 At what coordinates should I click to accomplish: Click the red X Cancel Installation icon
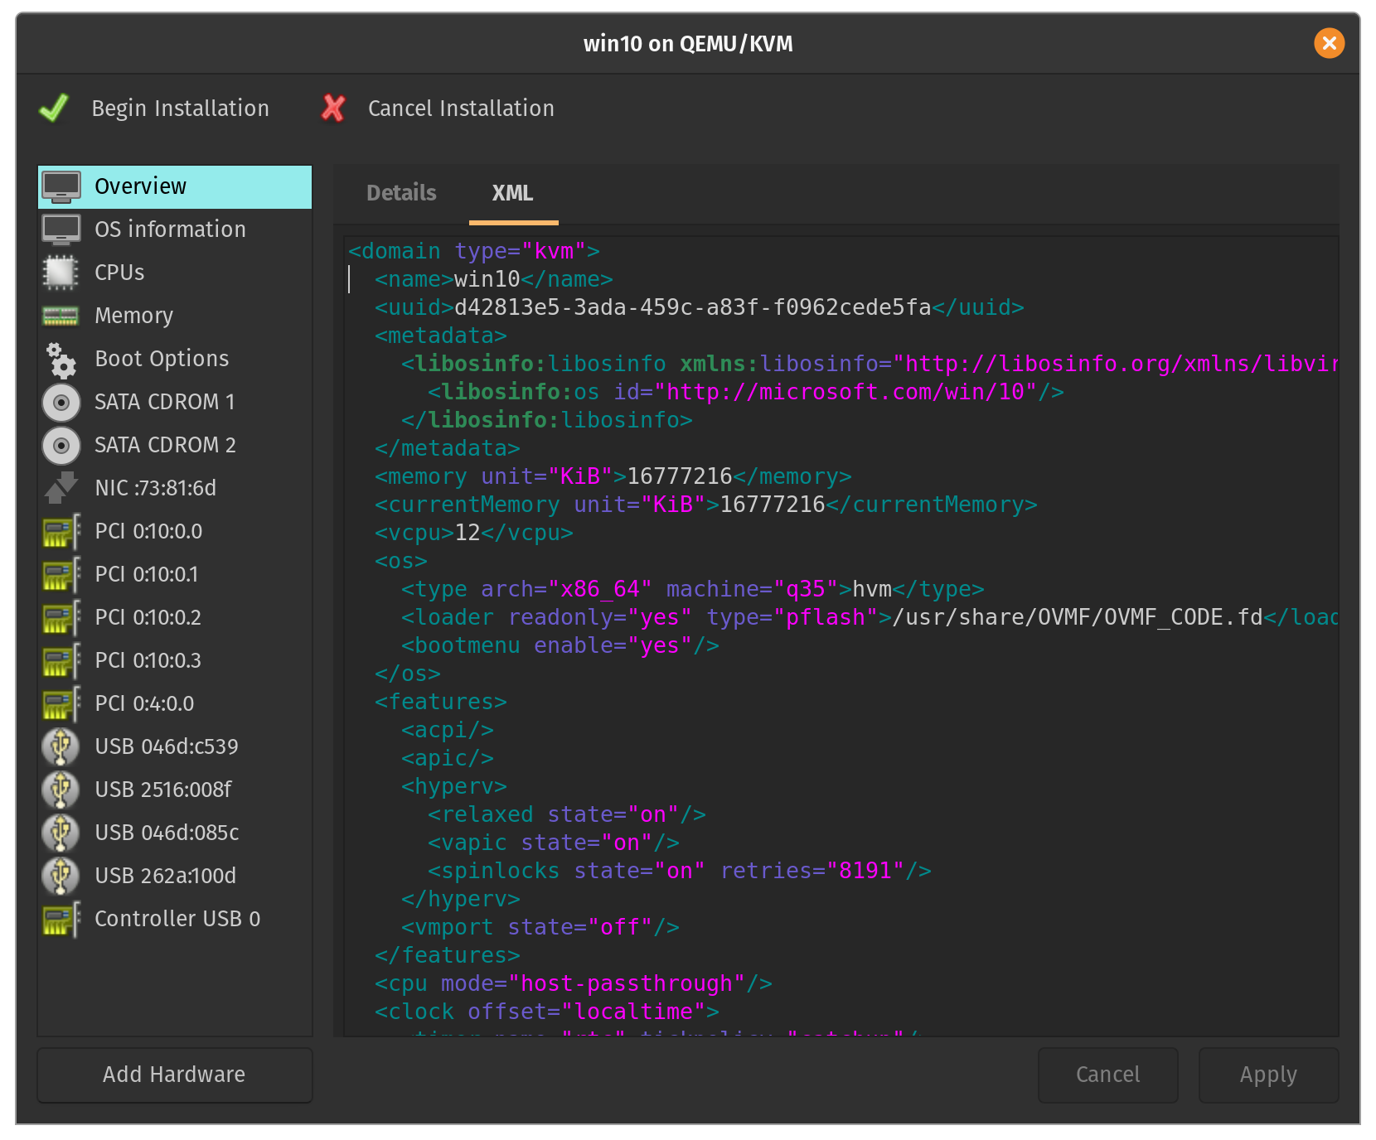333,109
